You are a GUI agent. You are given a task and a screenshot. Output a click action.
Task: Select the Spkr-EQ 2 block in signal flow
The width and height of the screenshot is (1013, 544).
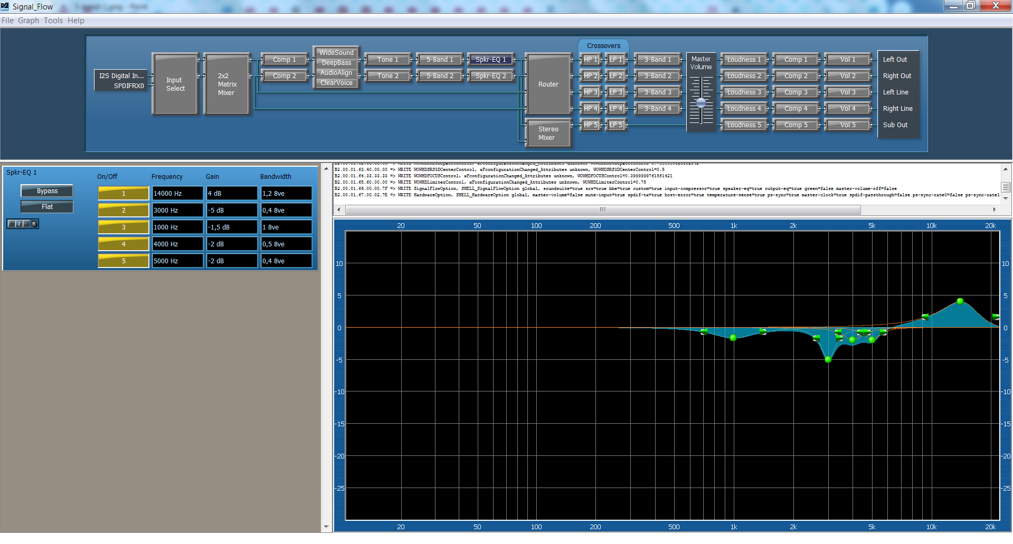point(490,76)
